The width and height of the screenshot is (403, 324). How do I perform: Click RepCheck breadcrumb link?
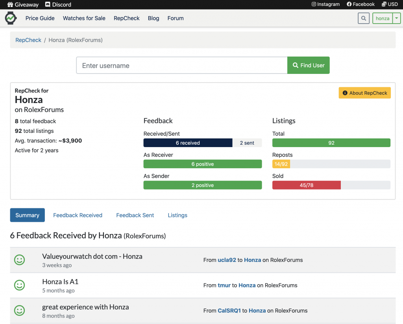click(28, 40)
